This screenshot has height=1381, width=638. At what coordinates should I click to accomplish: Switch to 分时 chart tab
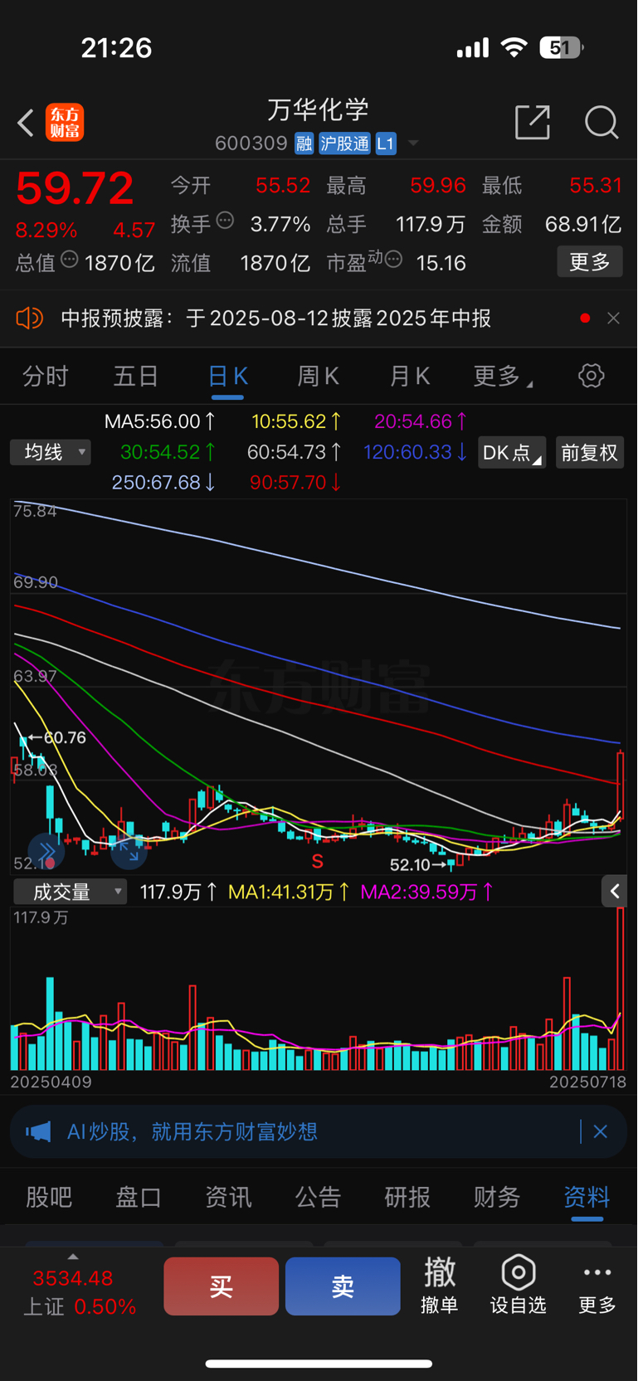tap(46, 377)
